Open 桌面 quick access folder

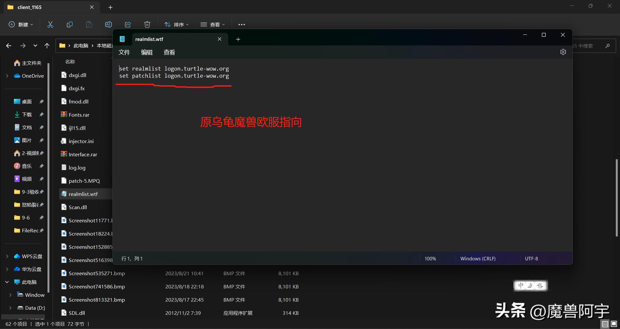pos(23,102)
